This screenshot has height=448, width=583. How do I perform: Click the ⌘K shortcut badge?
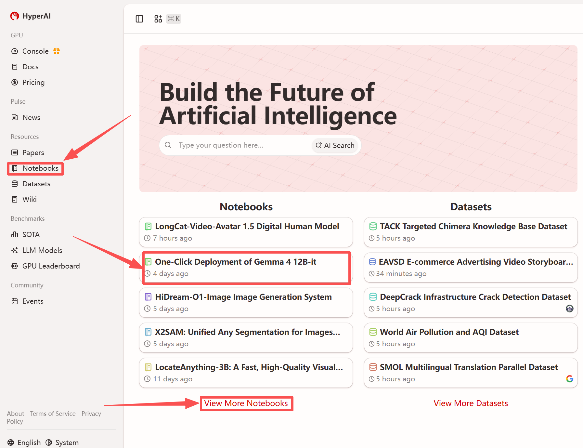(x=174, y=19)
